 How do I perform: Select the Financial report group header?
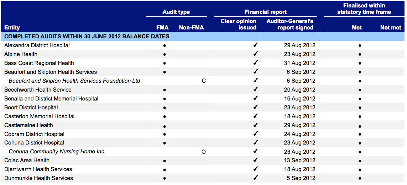click(x=266, y=12)
